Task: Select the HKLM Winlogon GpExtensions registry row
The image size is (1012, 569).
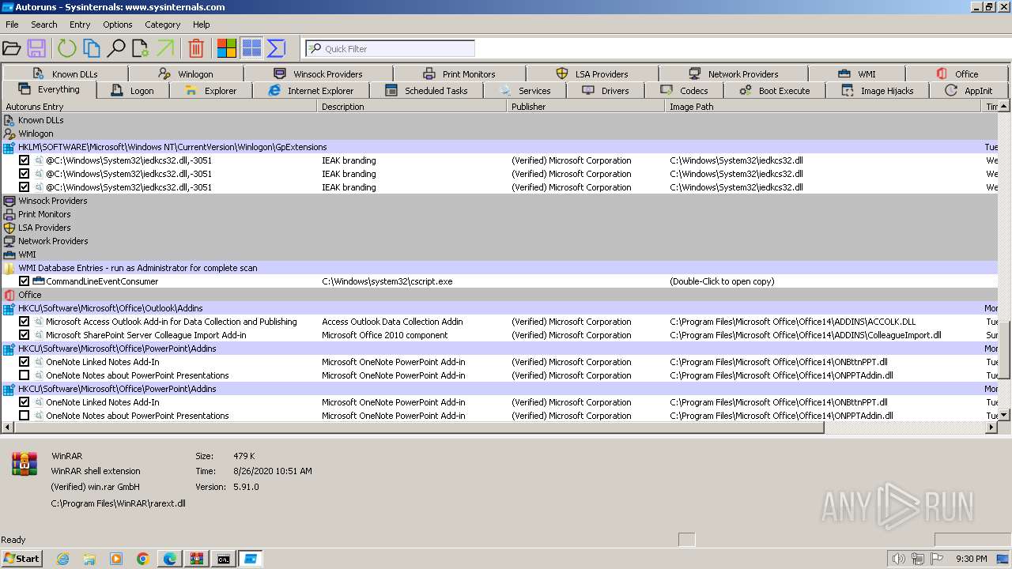Action: click(500, 147)
